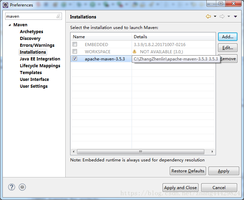Open the forward history dropdown arrow
This screenshot has width=244, height=200.
click(x=229, y=16)
